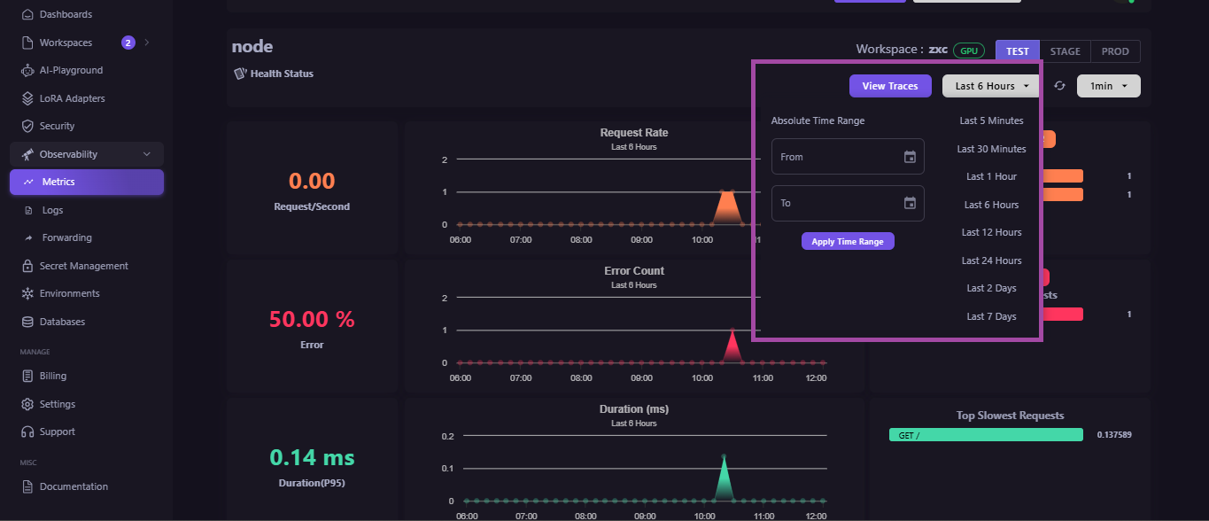This screenshot has height=521, width=1209.
Task: Click the From date input field
Action: (848, 157)
